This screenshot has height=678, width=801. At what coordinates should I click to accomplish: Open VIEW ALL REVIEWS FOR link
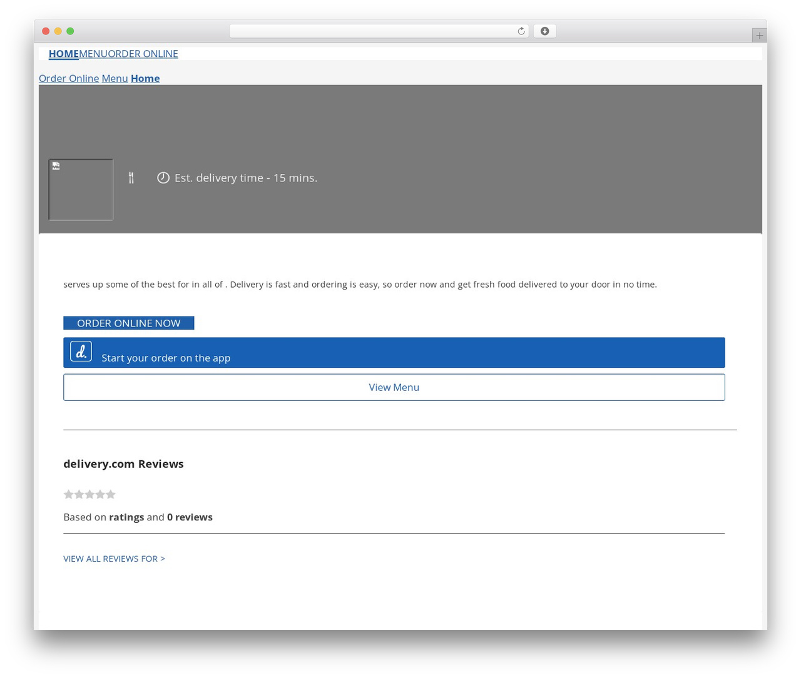click(114, 559)
